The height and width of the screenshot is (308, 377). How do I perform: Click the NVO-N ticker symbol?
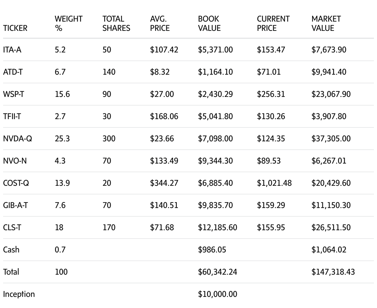tap(15, 161)
